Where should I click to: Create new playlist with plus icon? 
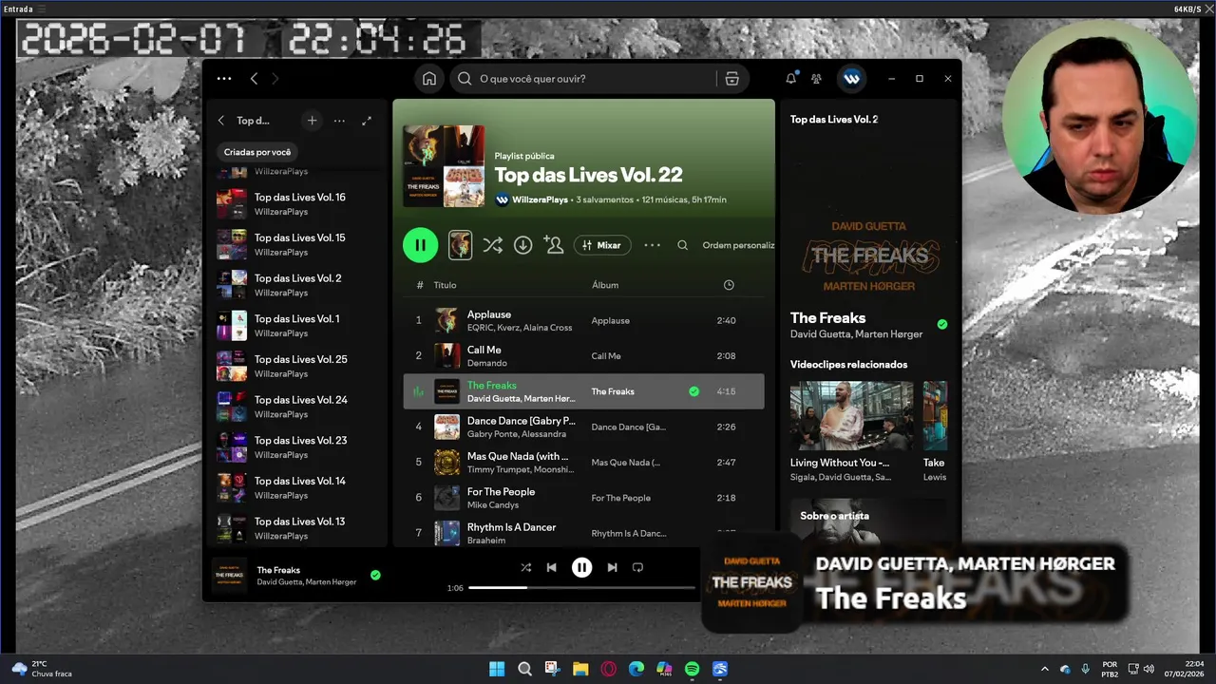312,121
